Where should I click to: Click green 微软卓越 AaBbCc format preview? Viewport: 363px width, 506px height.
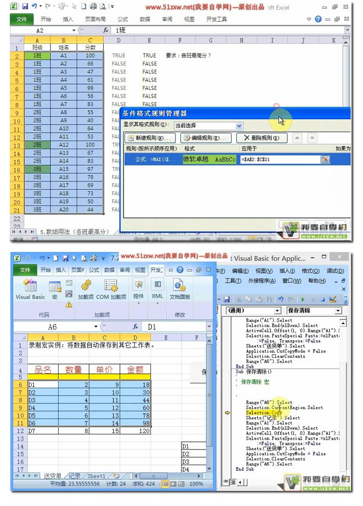[210, 159]
